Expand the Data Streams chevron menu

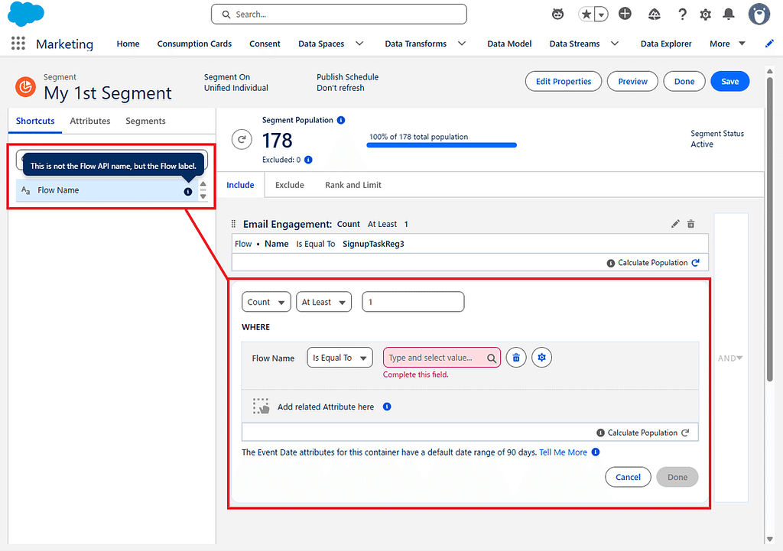point(615,44)
